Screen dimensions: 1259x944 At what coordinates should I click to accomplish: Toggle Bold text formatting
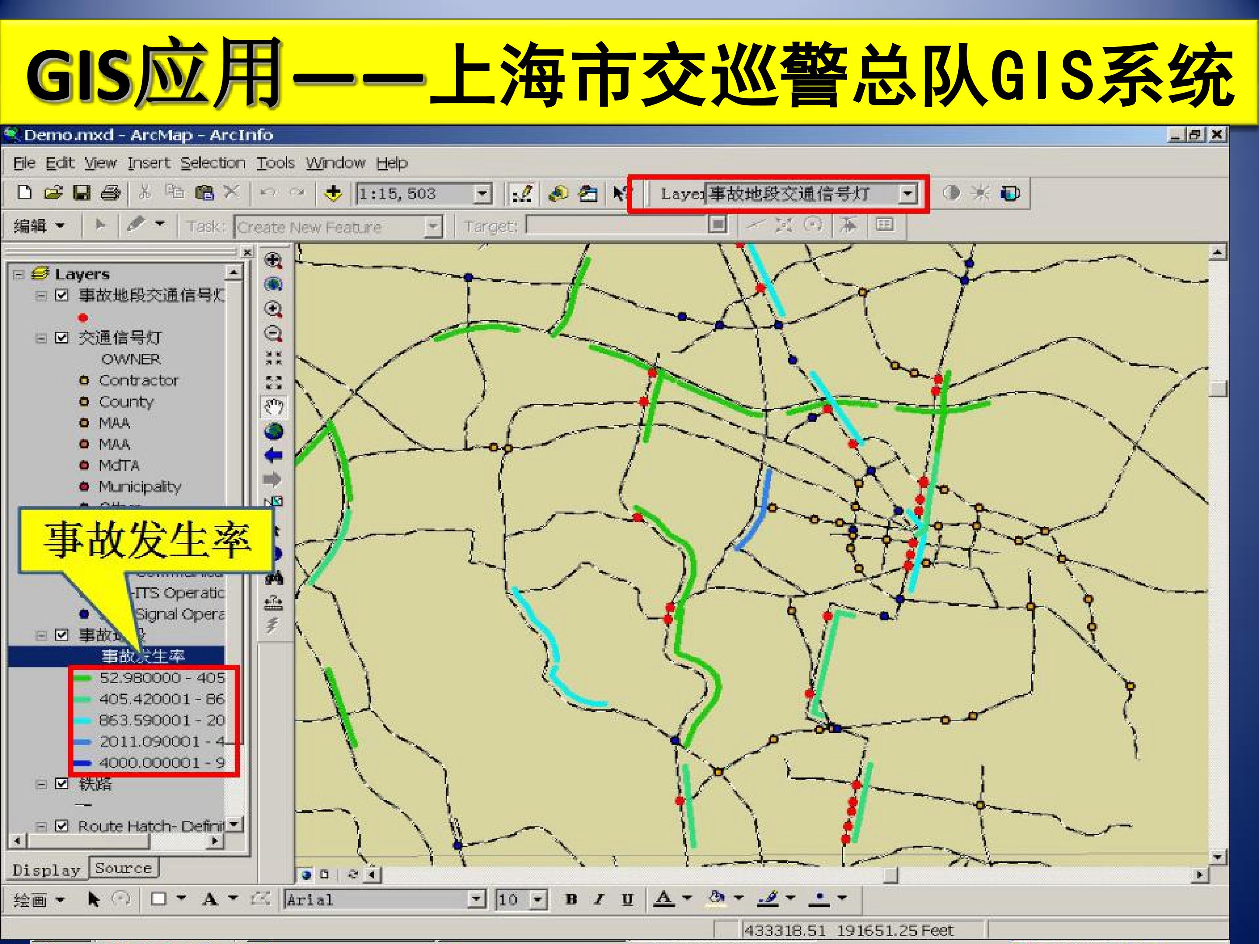pyautogui.click(x=571, y=899)
